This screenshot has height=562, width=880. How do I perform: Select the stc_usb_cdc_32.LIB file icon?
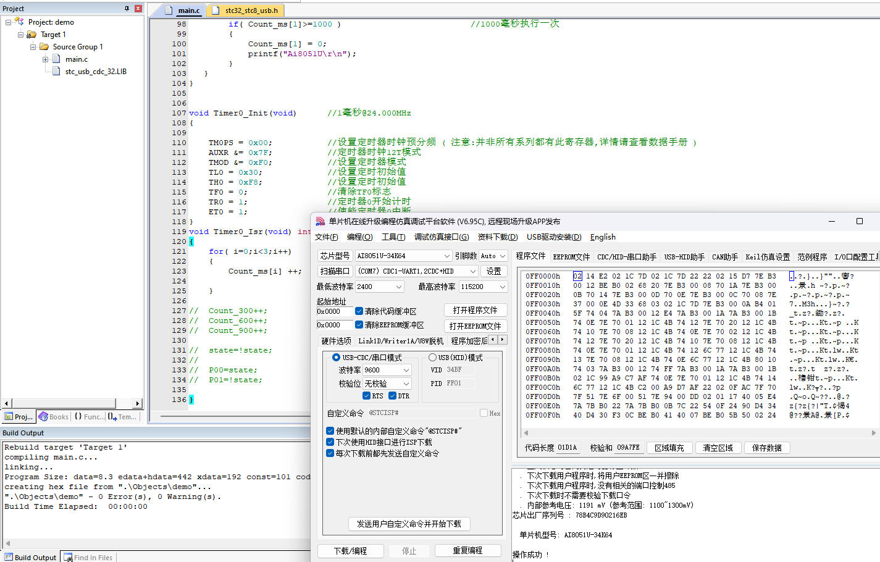point(56,72)
